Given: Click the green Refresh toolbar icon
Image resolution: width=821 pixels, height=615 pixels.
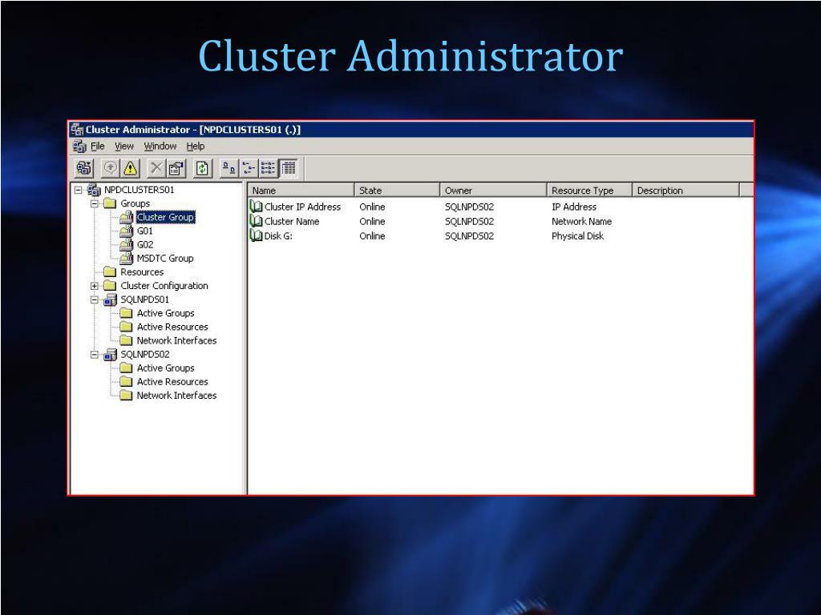Looking at the screenshot, I should coord(203,168).
